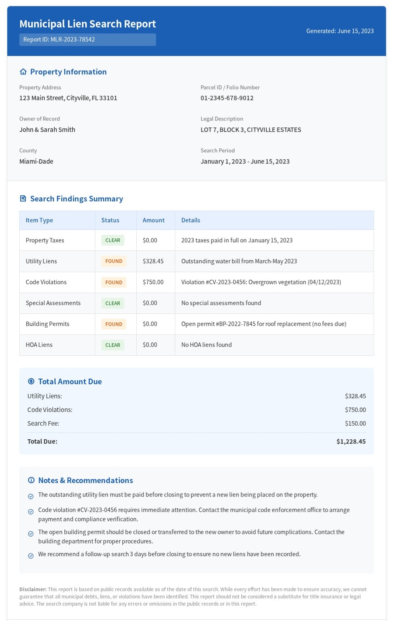The height and width of the screenshot is (621, 395).
Task: Click the Amount column header
Action: tap(154, 220)
